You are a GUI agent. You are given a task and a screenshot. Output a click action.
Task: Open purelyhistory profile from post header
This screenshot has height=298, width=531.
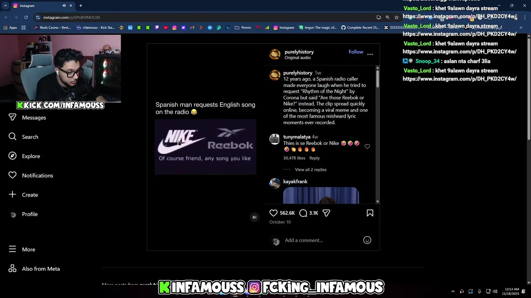(x=299, y=52)
